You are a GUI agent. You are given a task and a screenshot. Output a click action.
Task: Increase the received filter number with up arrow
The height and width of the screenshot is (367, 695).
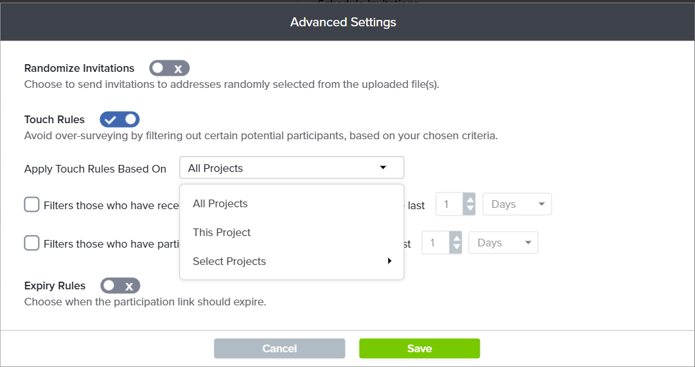coord(470,199)
